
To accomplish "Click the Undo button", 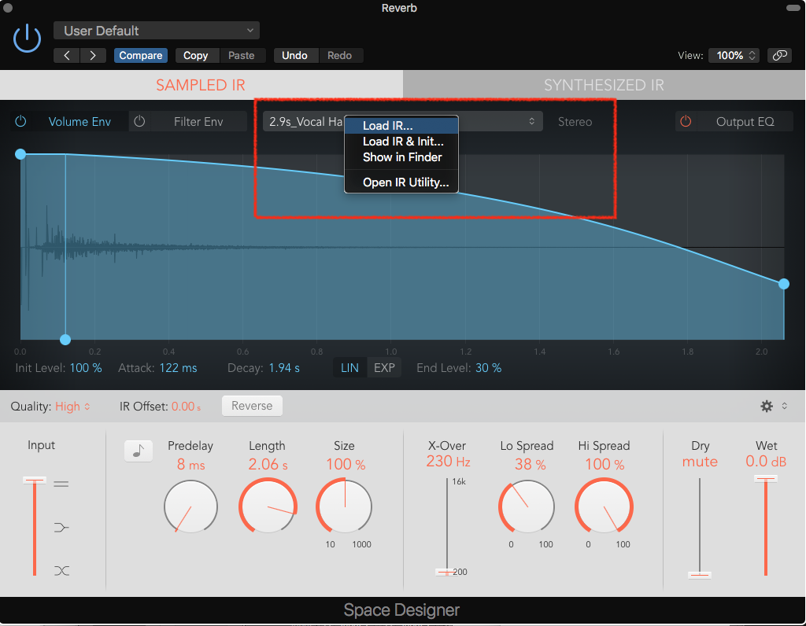I will (x=294, y=56).
